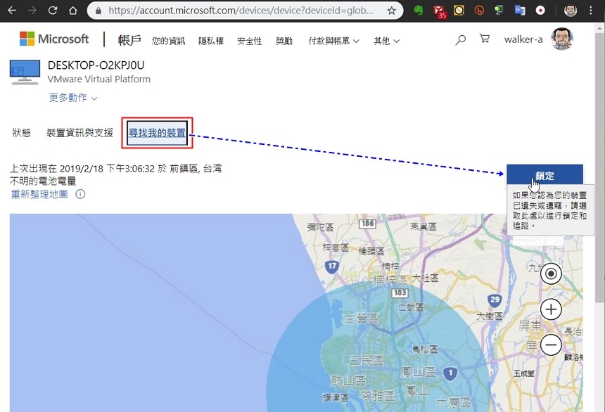Open the 帳戶 section
605x412 pixels.
[x=129, y=40]
